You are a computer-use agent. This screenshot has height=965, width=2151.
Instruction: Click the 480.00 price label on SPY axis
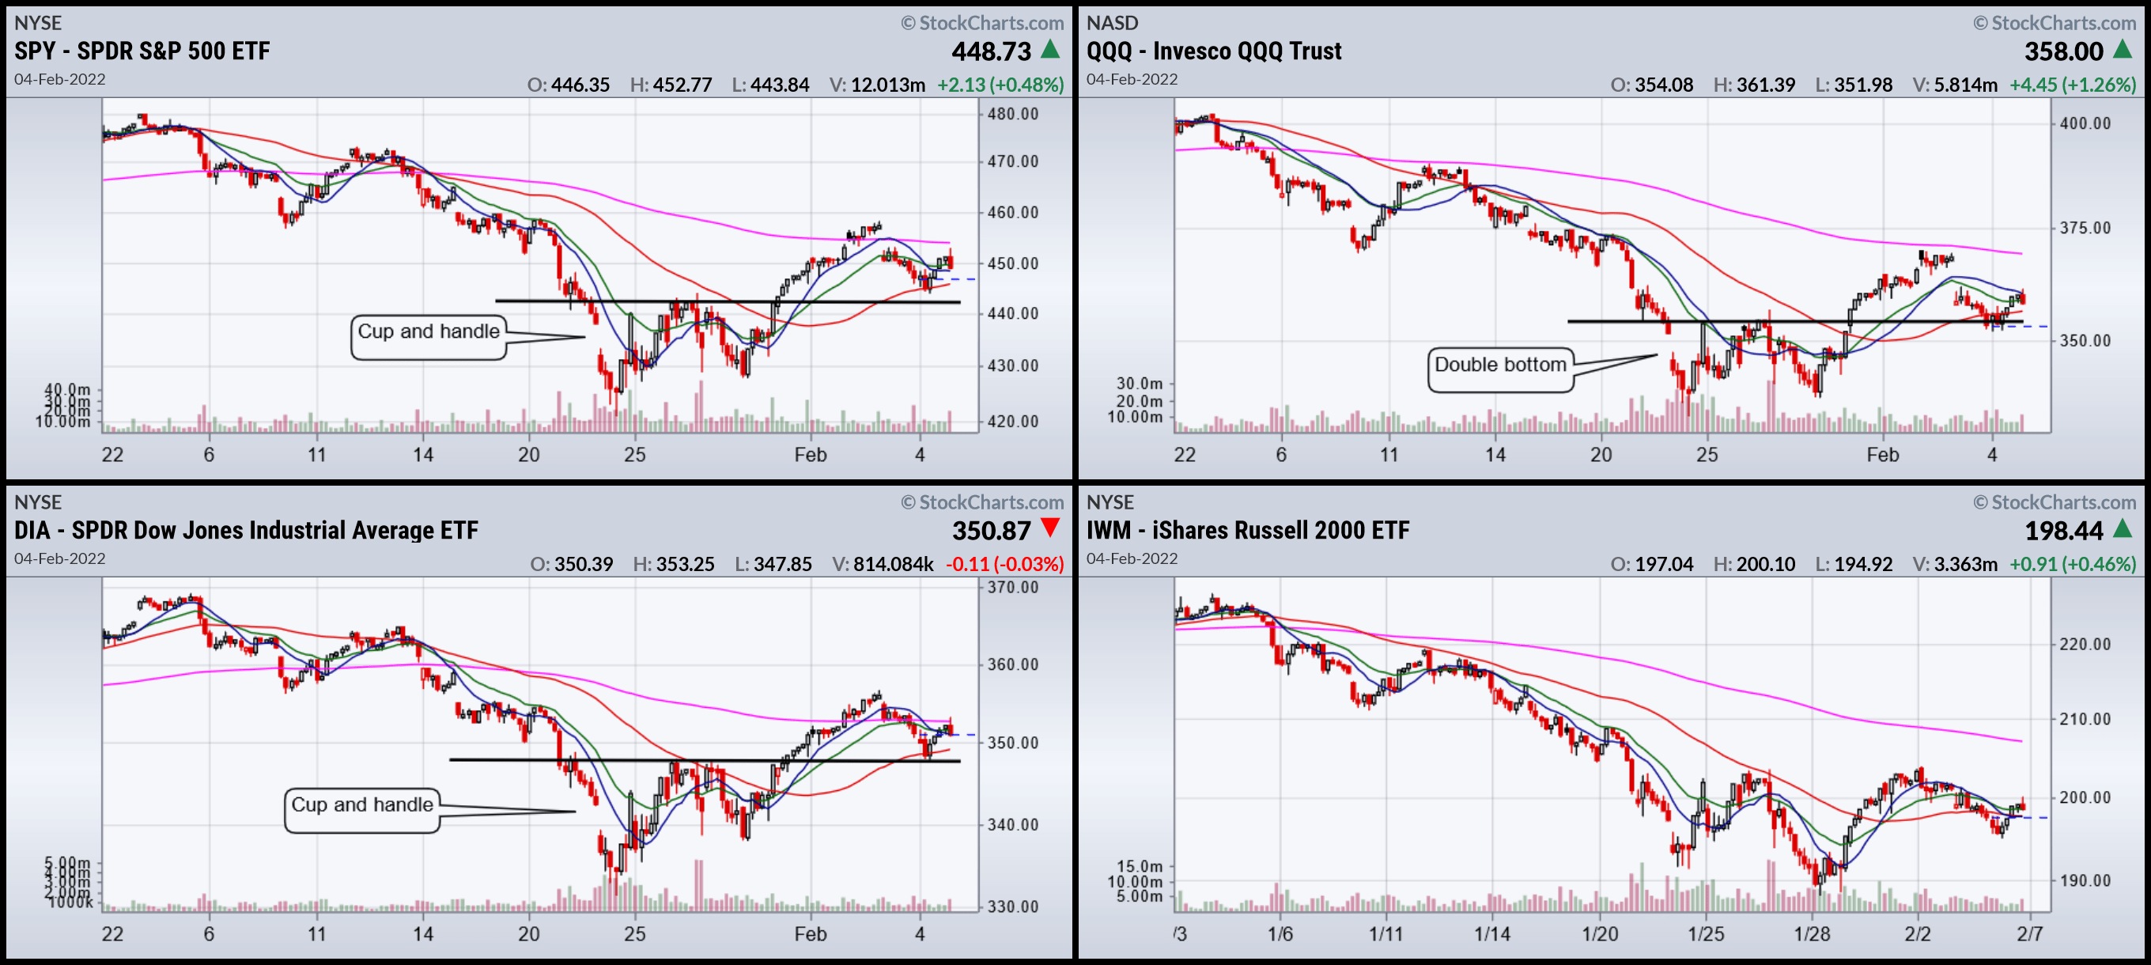point(1012,115)
